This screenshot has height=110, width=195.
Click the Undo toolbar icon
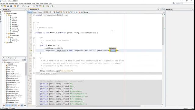tap(15, 6)
